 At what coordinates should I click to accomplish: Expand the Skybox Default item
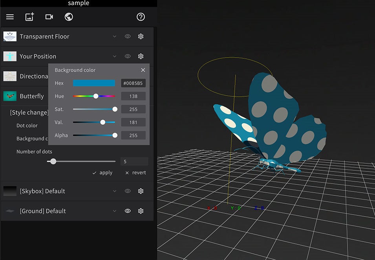pos(115,191)
